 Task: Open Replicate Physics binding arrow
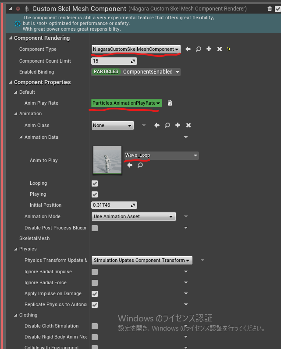tap(186, 304)
